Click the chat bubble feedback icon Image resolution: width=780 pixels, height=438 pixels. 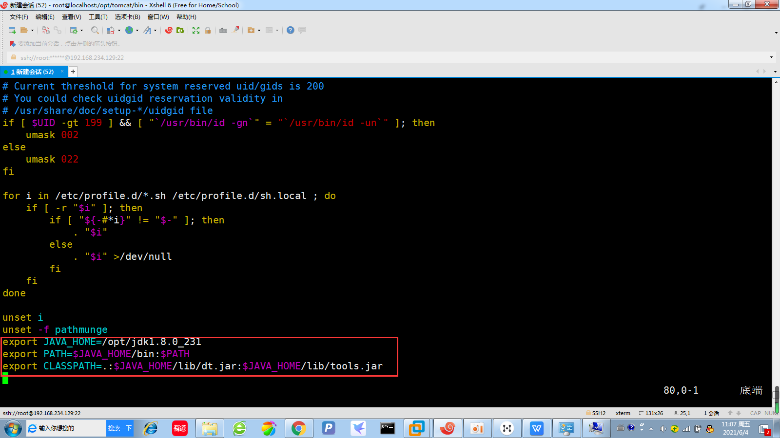(302, 30)
